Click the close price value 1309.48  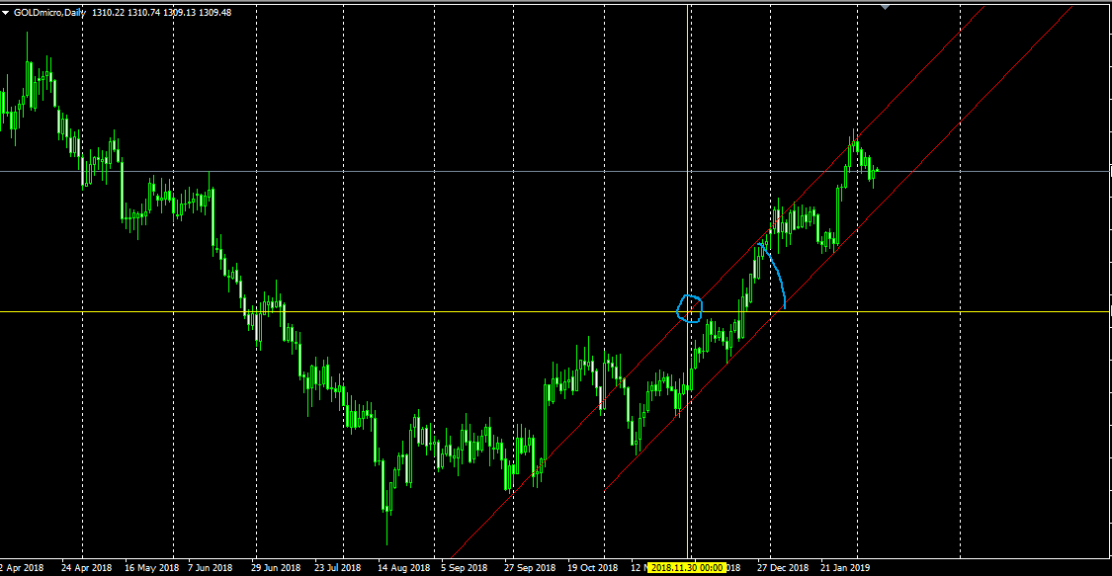pyautogui.click(x=215, y=13)
